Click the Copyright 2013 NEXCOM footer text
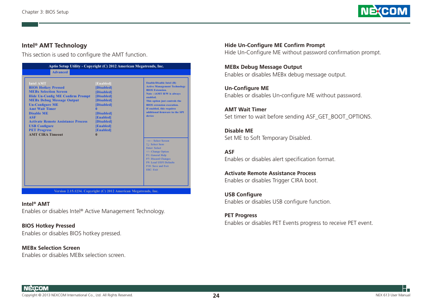432x304 pixels. coord(77,295)
